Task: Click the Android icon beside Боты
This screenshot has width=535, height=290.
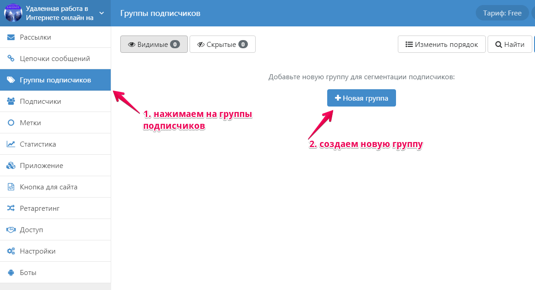Action: (x=11, y=273)
